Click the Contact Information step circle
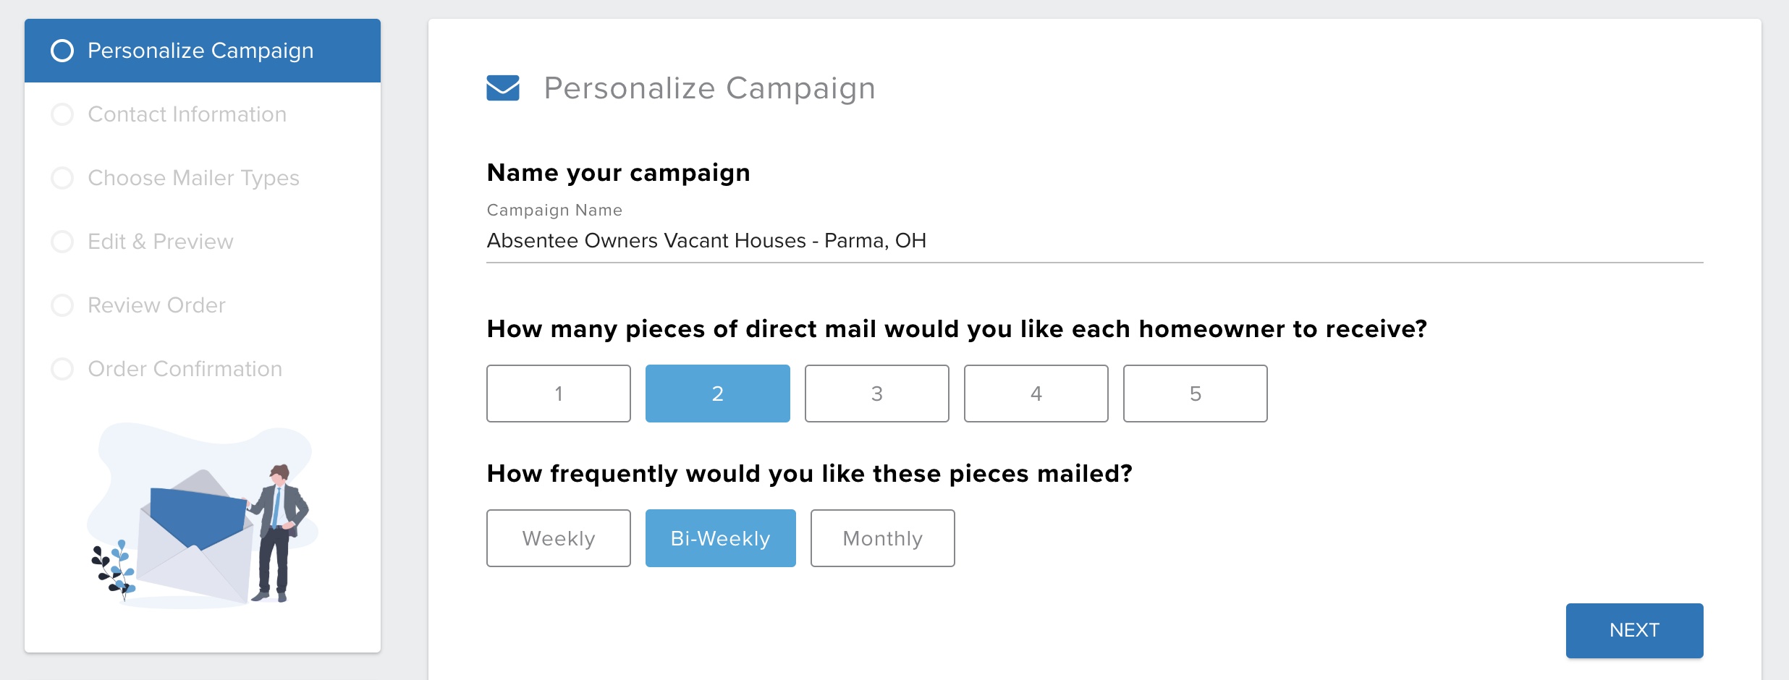Image resolution: width=1789 pixels, height=680 pixels. (x=62, y=114)
